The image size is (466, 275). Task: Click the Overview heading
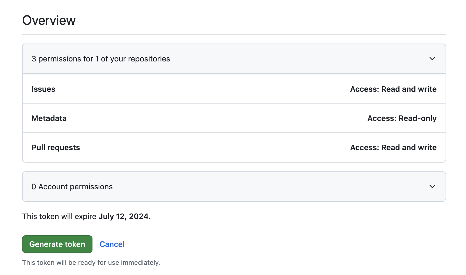(x=49, y=20)
